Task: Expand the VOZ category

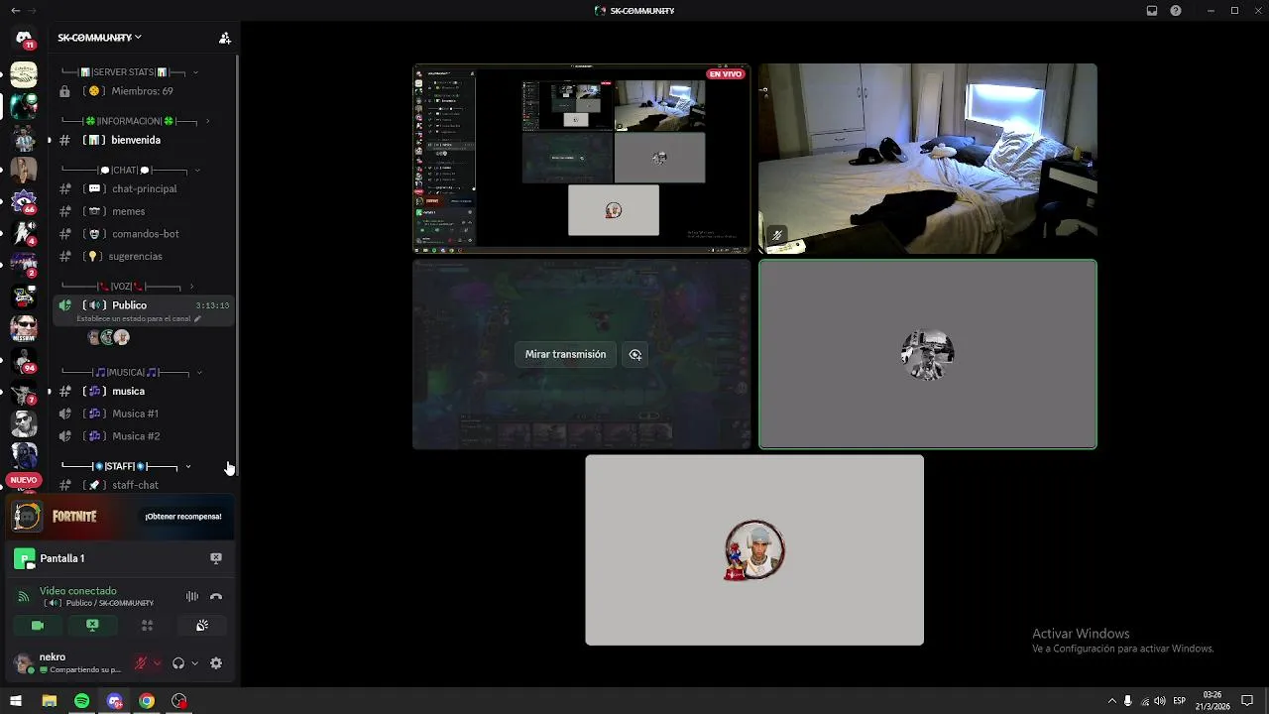Action: click(126, 287)
